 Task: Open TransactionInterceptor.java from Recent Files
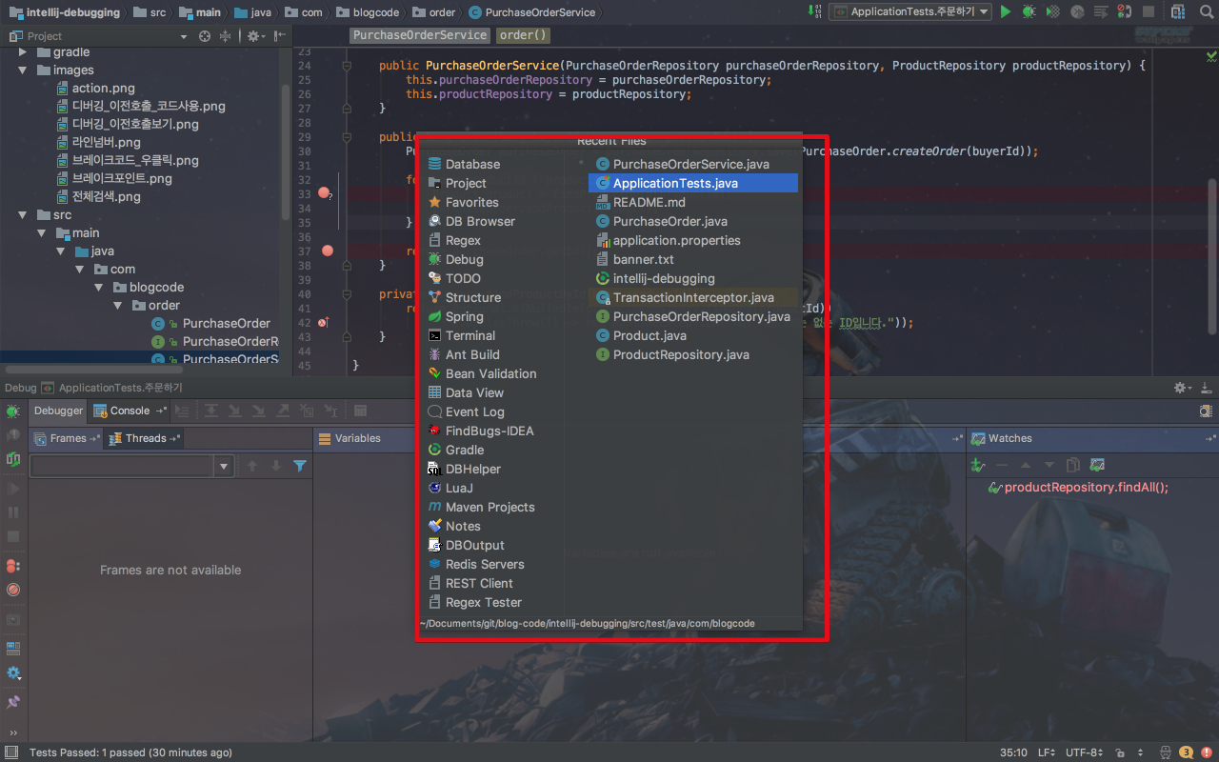(x=693, y=297)
